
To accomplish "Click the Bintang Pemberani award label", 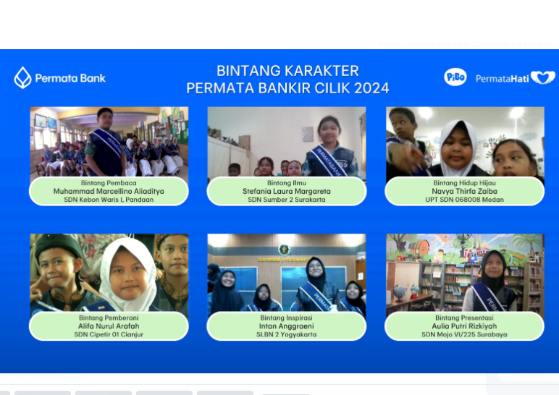I will click(x=109, y=318).
